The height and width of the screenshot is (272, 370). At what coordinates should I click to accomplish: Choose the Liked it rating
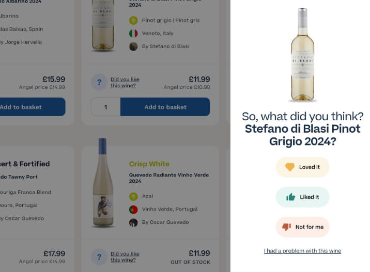coord(302,197)
